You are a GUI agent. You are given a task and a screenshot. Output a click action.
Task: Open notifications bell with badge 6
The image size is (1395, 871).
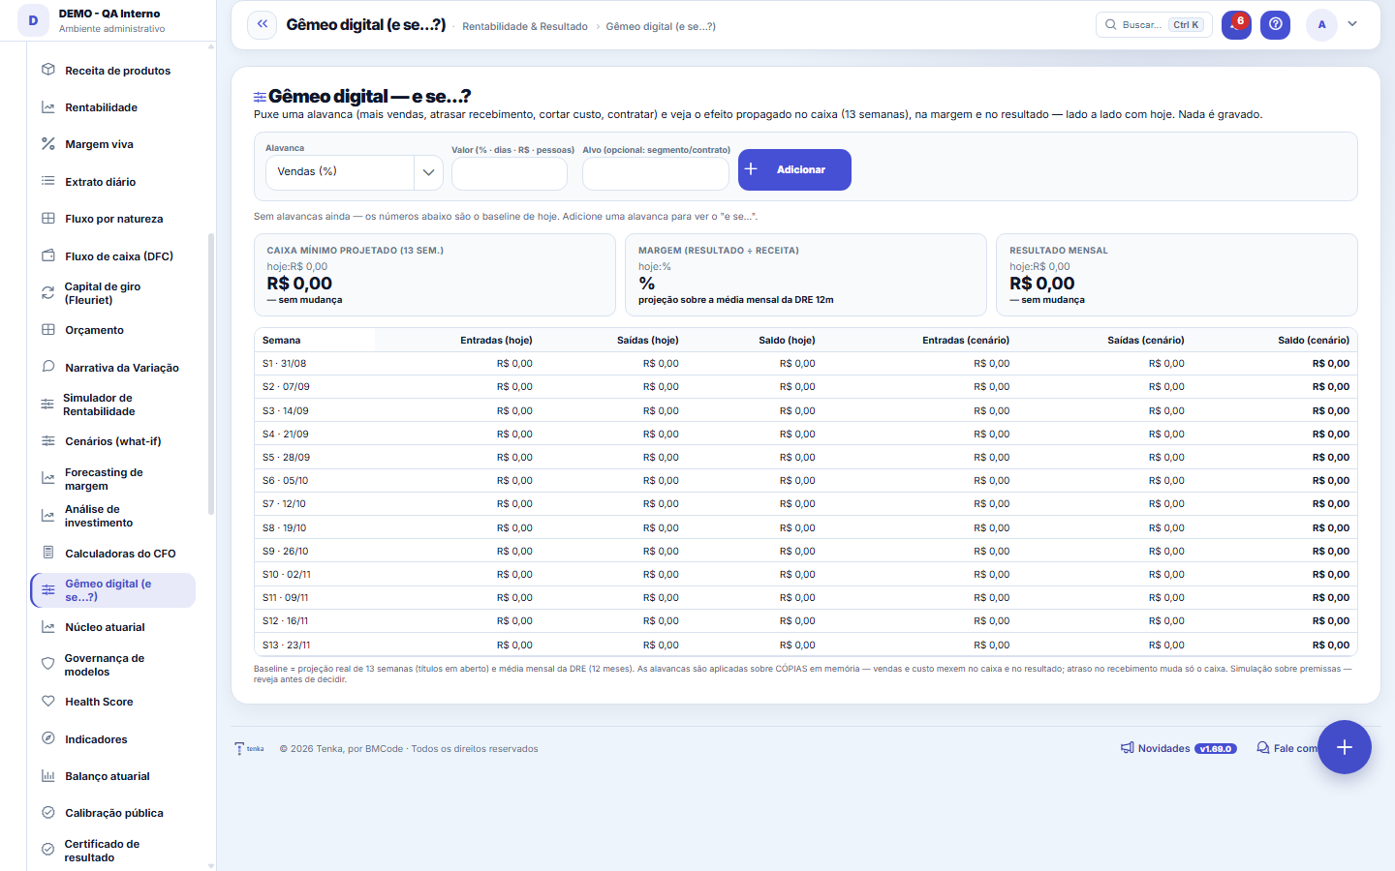[x=1236, y=24]
